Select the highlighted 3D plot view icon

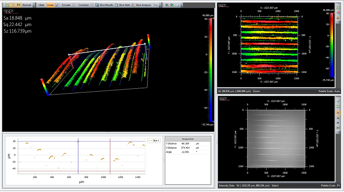pyautogui.click(x=12, y=5)
